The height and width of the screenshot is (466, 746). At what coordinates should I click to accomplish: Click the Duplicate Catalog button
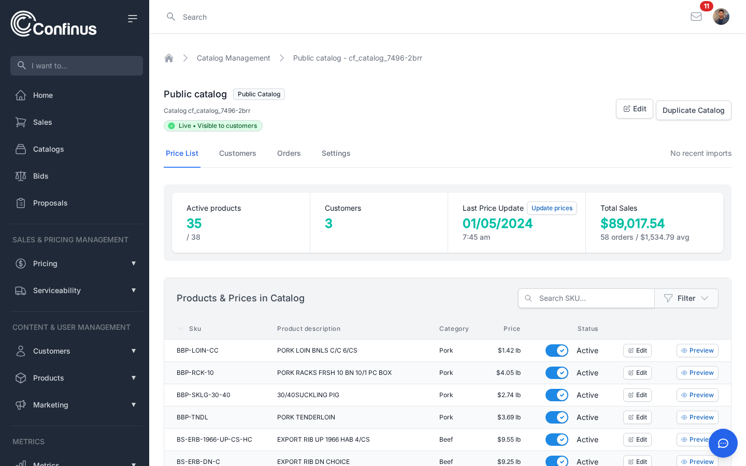(x=693, y=110)
